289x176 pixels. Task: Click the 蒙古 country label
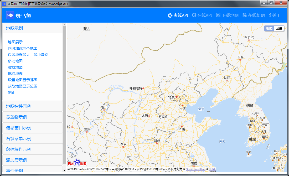point(87,29)
